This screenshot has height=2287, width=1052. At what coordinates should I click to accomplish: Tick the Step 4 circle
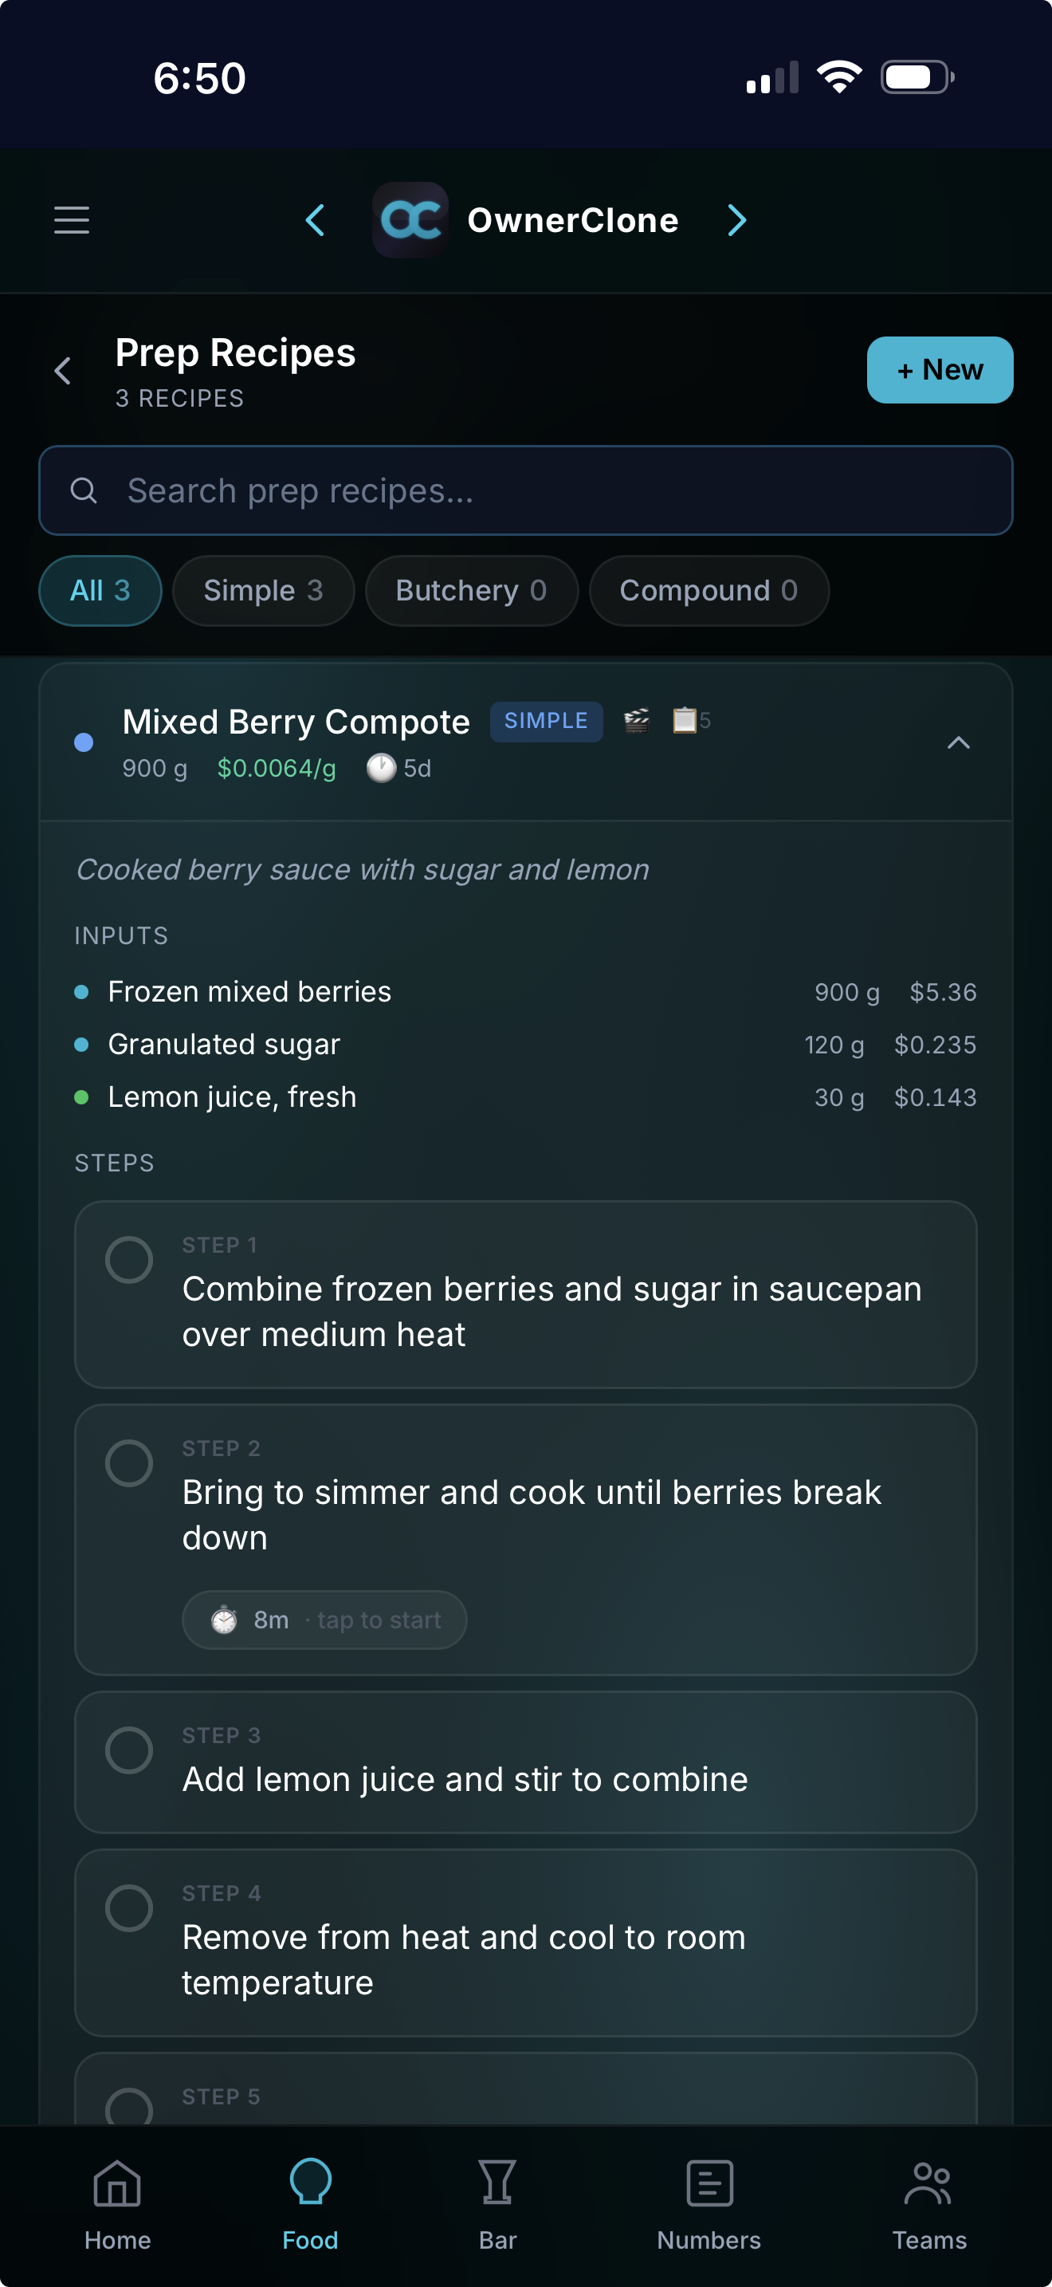click(x=129, y=1908)
